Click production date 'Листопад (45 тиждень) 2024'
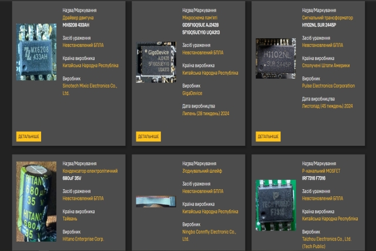This screenshot has width=376, height=251. (x=327, y=106)
